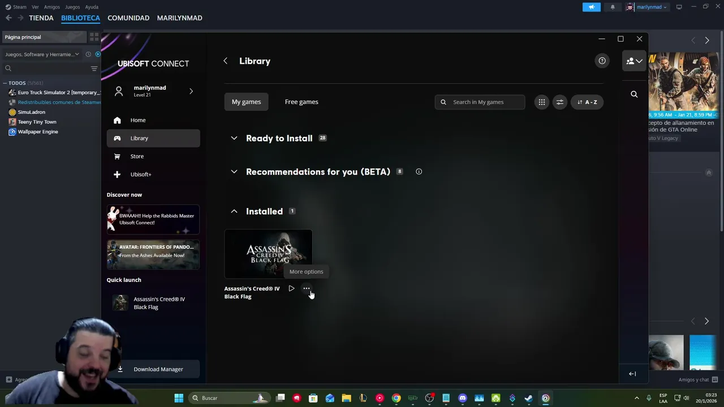Open Discord from the taskbar
Image resolution: width=724 pixels, height=407 pixels.
pyautogui.click(x=463, y=398)
